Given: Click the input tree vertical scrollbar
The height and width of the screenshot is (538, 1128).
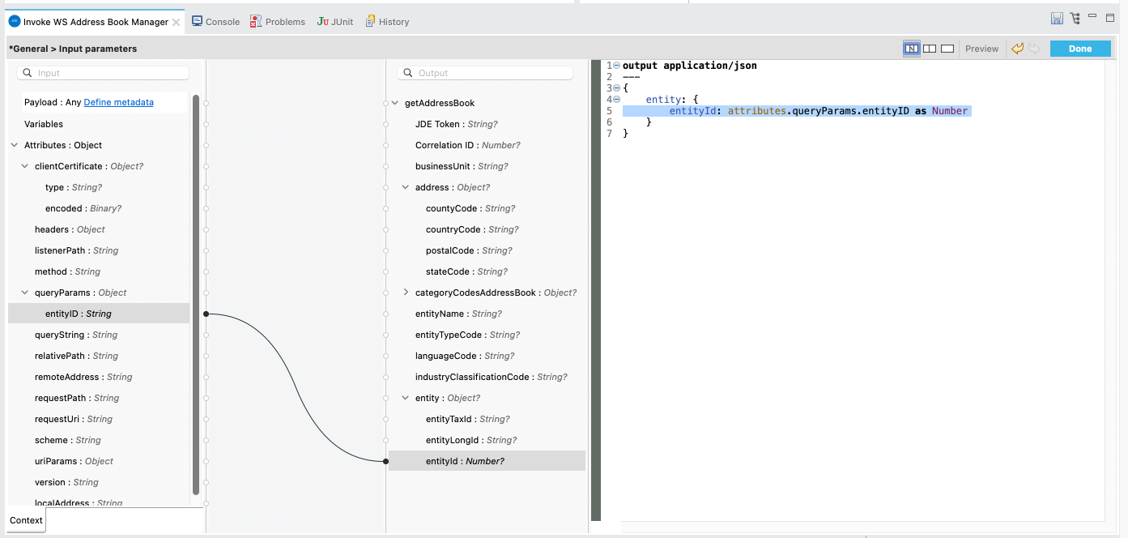Looking at the screenshot, I should tap(196, 292).
